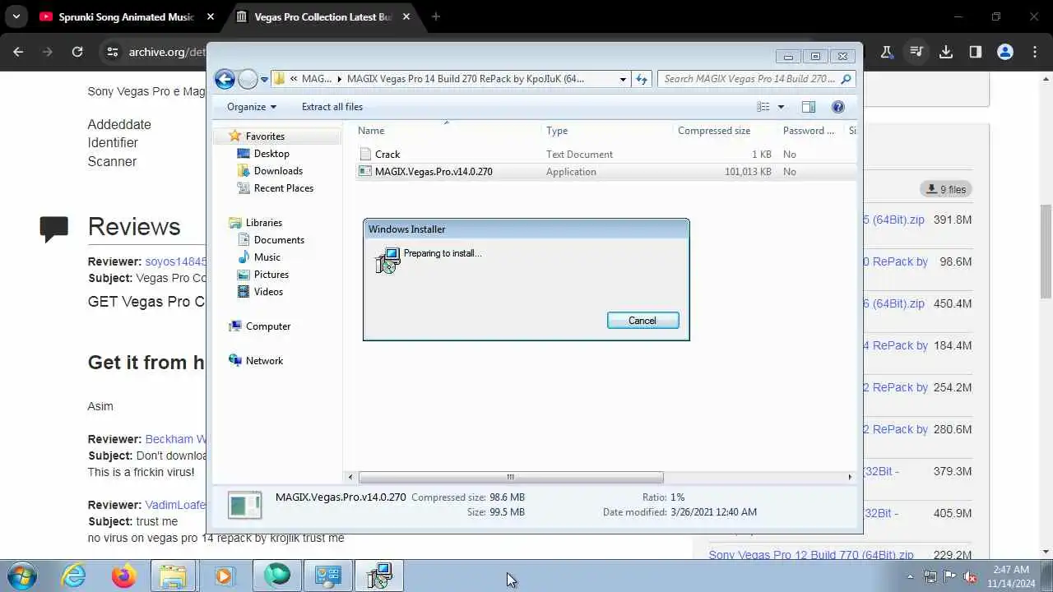Open Downloads in the navigation pane
The image size is (1053, 592).
(278, 171)
